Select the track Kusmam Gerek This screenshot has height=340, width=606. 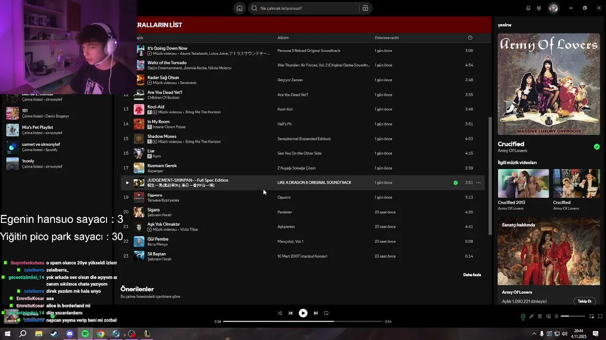click(162, 166)
